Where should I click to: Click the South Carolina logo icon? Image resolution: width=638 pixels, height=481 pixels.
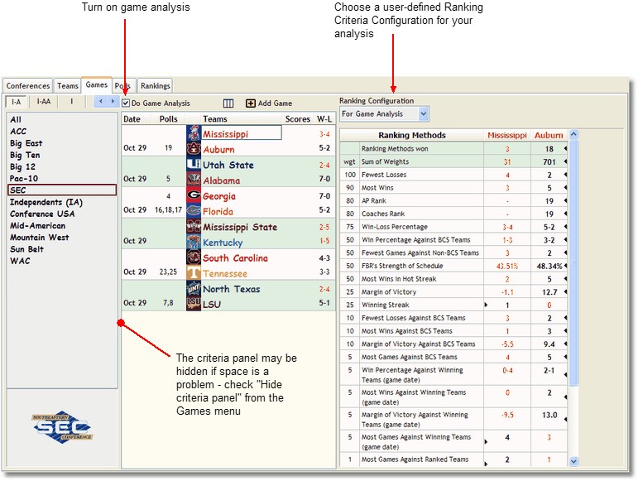tap(194, 257)
